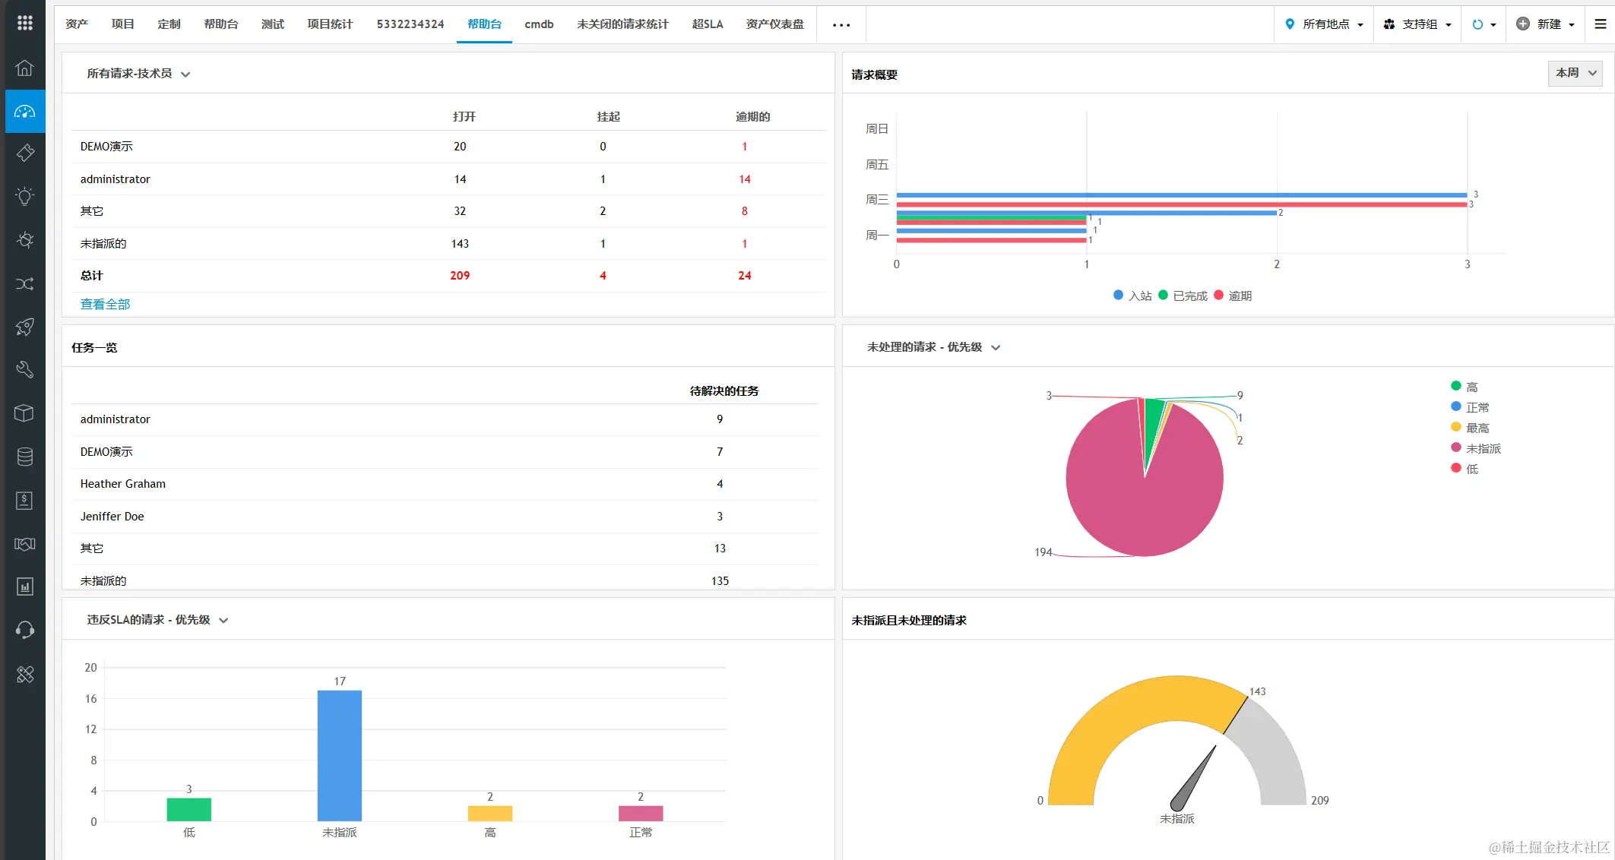Open the 所有地点 location dropdown
This screenshot has height=860, width=1615.
(x=1325, y=24)
